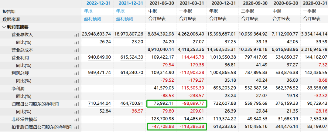Click the cell 613,233.66
This screenshot has width=328, height=132.
(224, 127)
